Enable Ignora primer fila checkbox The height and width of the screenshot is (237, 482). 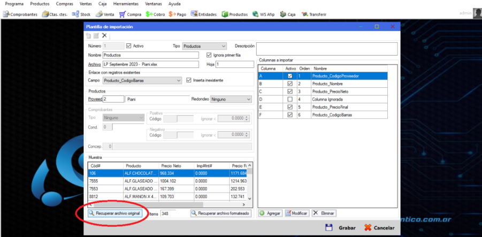click(x=209, y=55)
